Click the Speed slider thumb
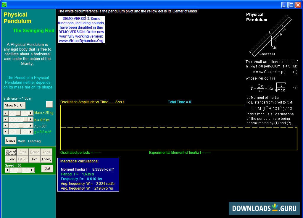The image size is (303, 218). [x=20, y=170]
